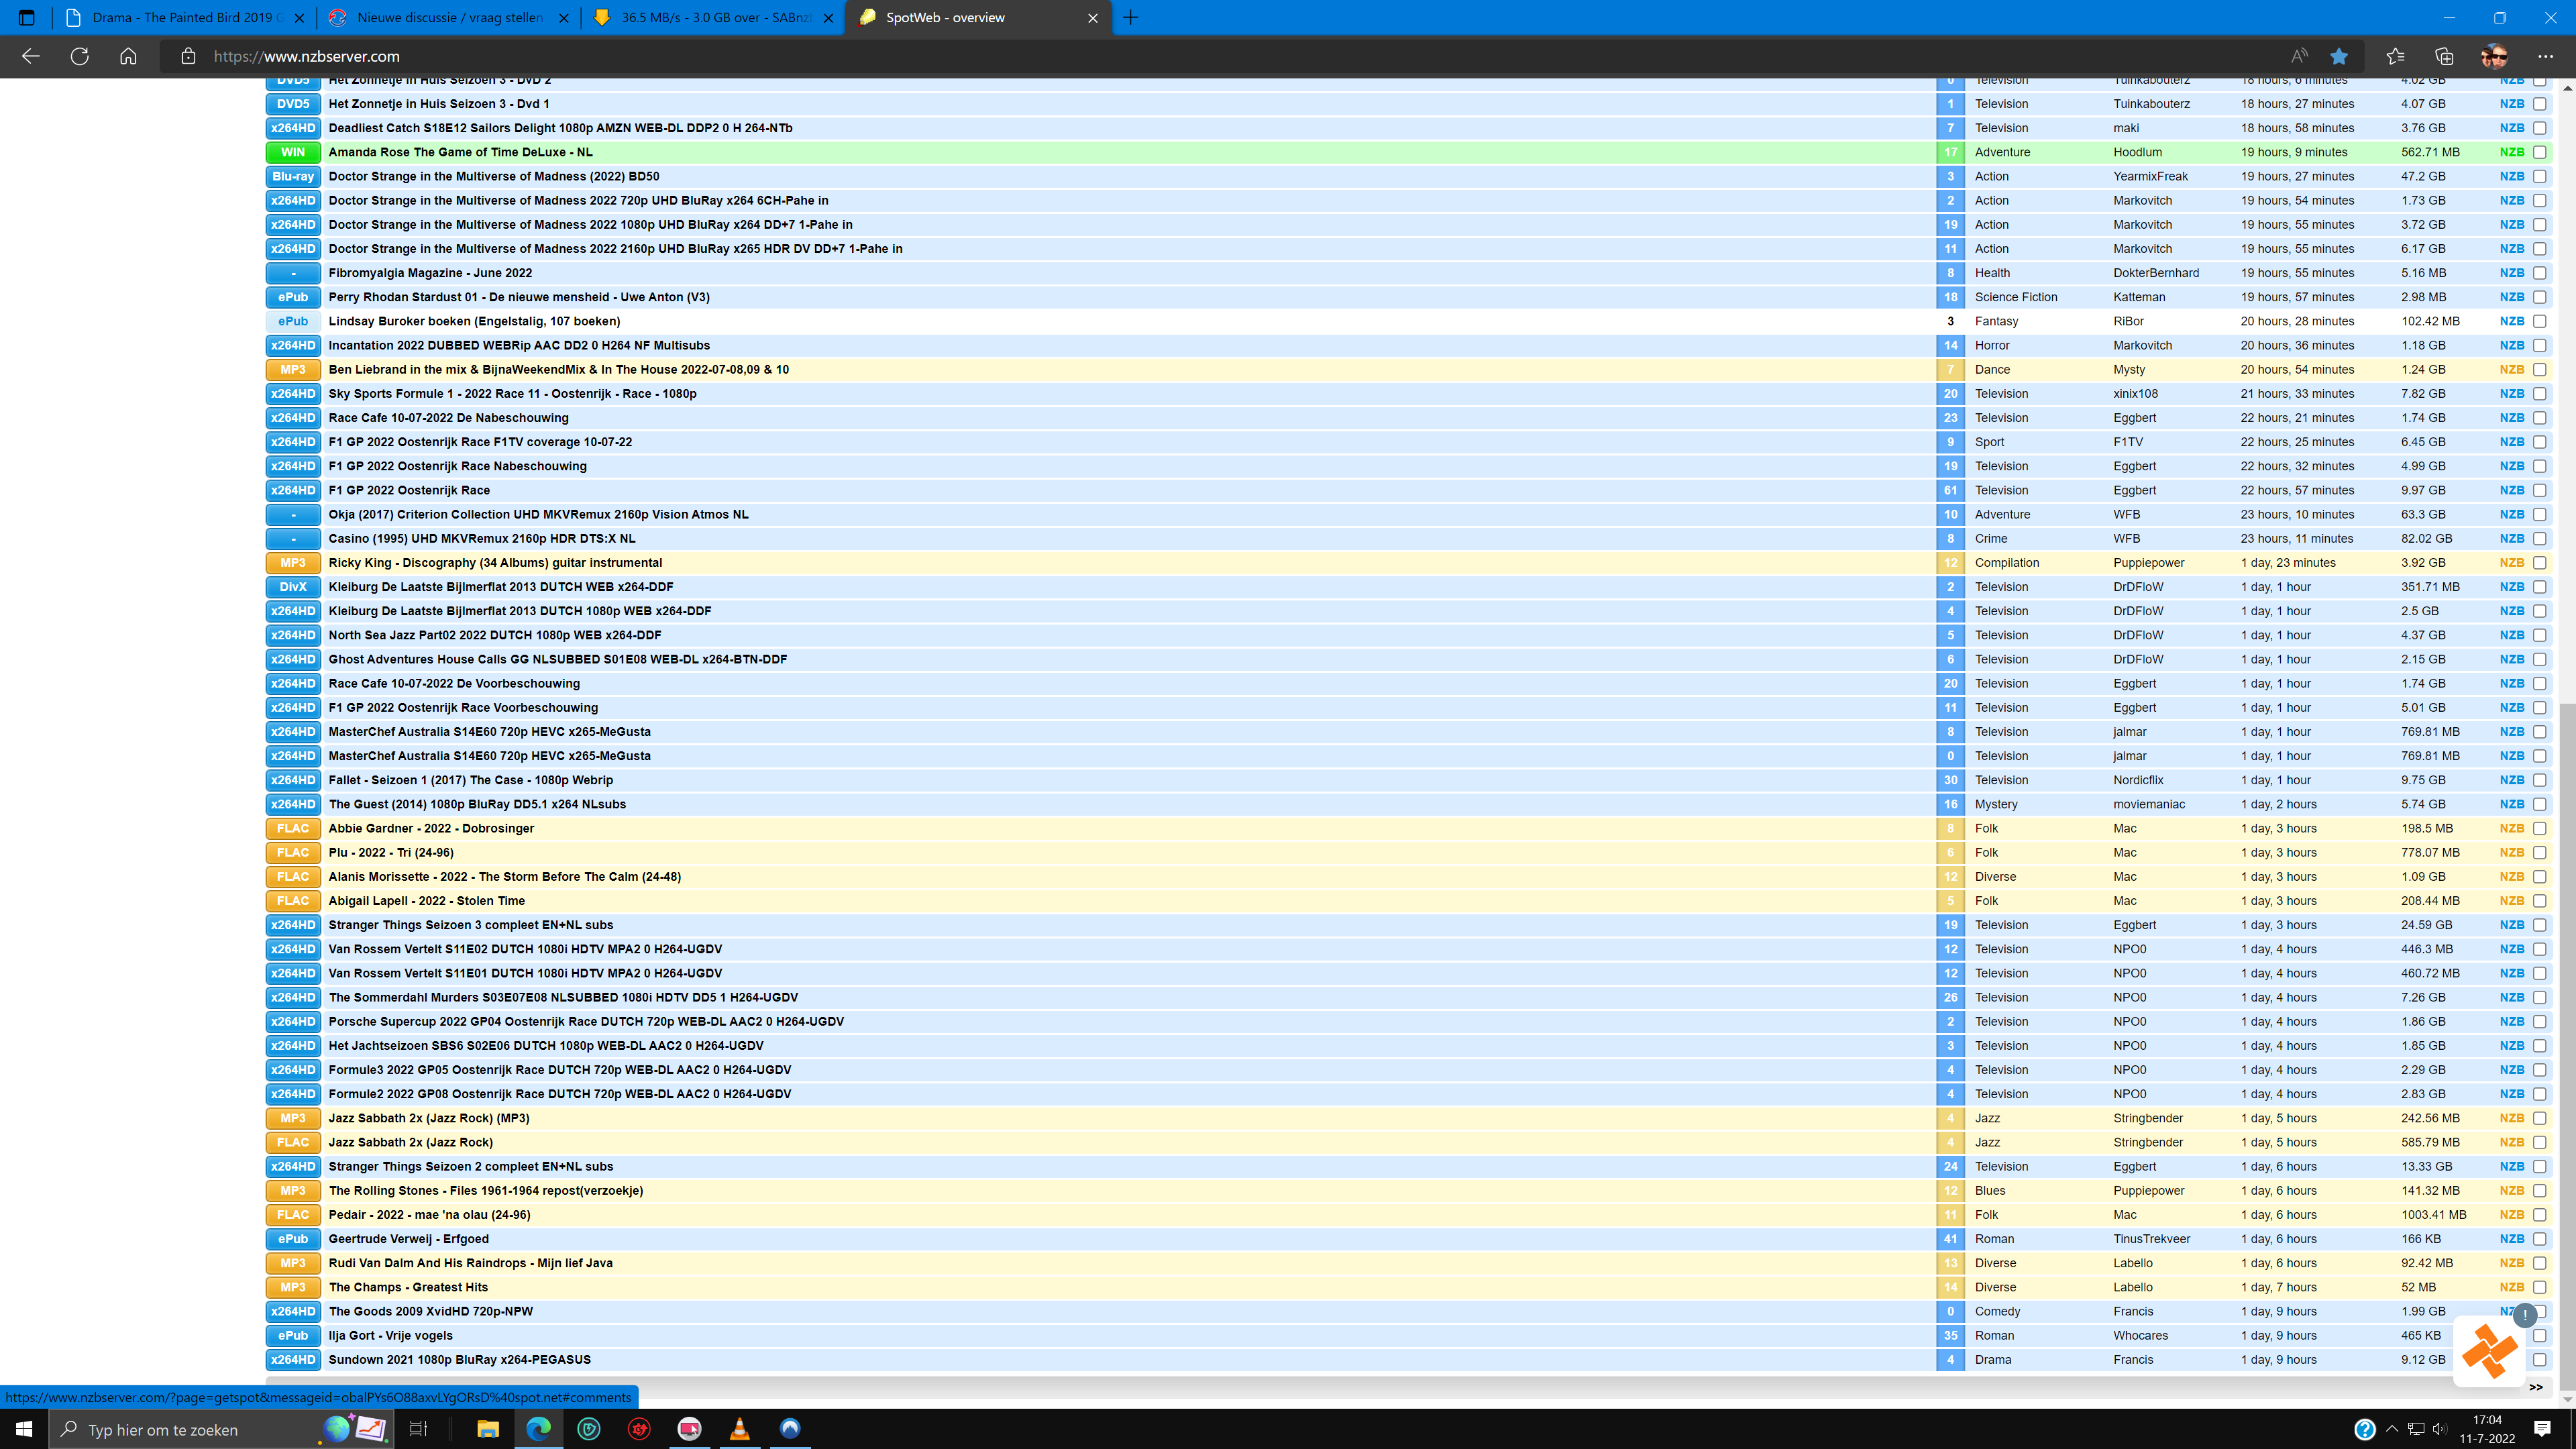Open the teal shield app on the taskbar

point(589,1429)
